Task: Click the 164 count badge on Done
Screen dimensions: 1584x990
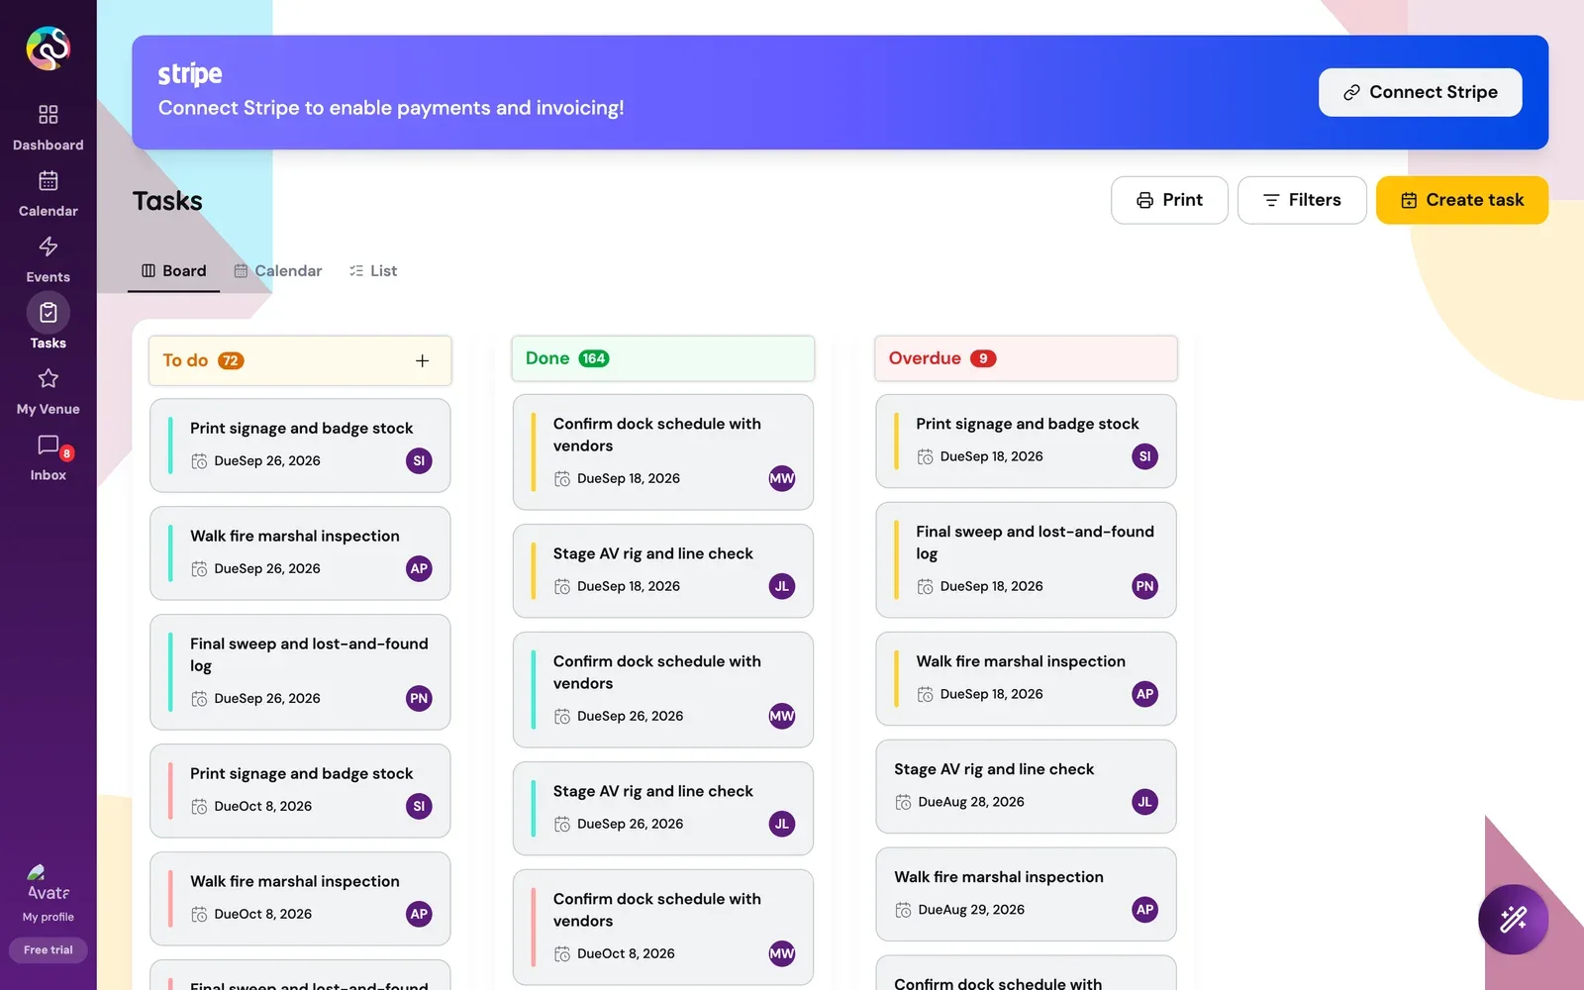Action: [x=594, y=359]
